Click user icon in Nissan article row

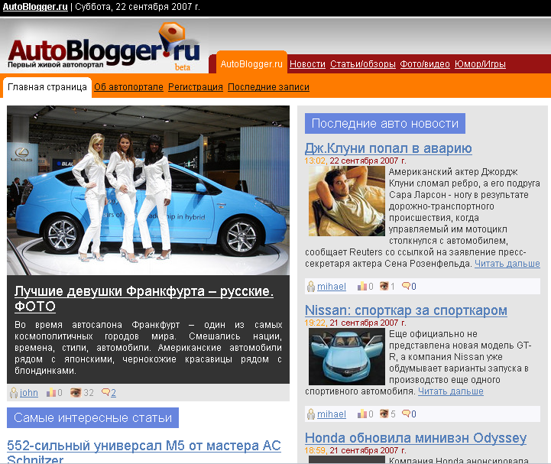tap(310, 414)
